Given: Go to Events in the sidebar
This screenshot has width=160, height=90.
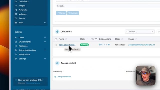Looking at the screenshot, I should [22, 18].
